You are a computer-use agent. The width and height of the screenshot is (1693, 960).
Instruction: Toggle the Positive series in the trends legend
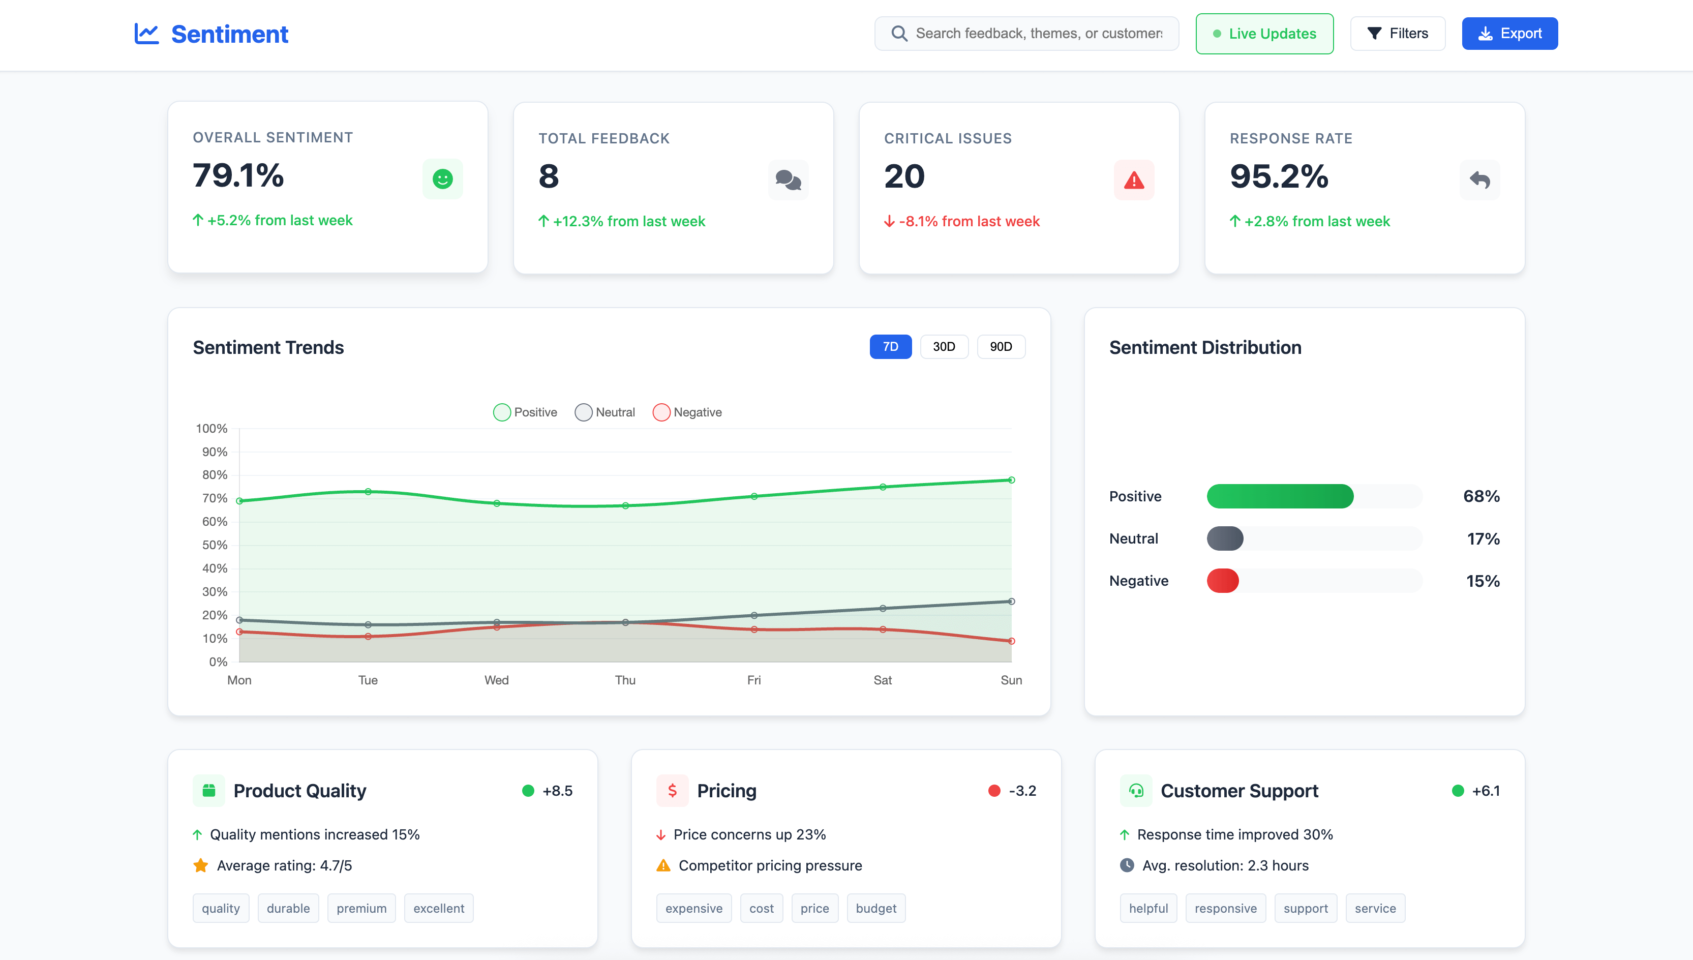pos(525,412)
